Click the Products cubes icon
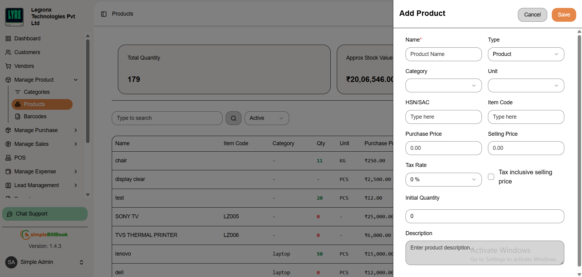 18,104
